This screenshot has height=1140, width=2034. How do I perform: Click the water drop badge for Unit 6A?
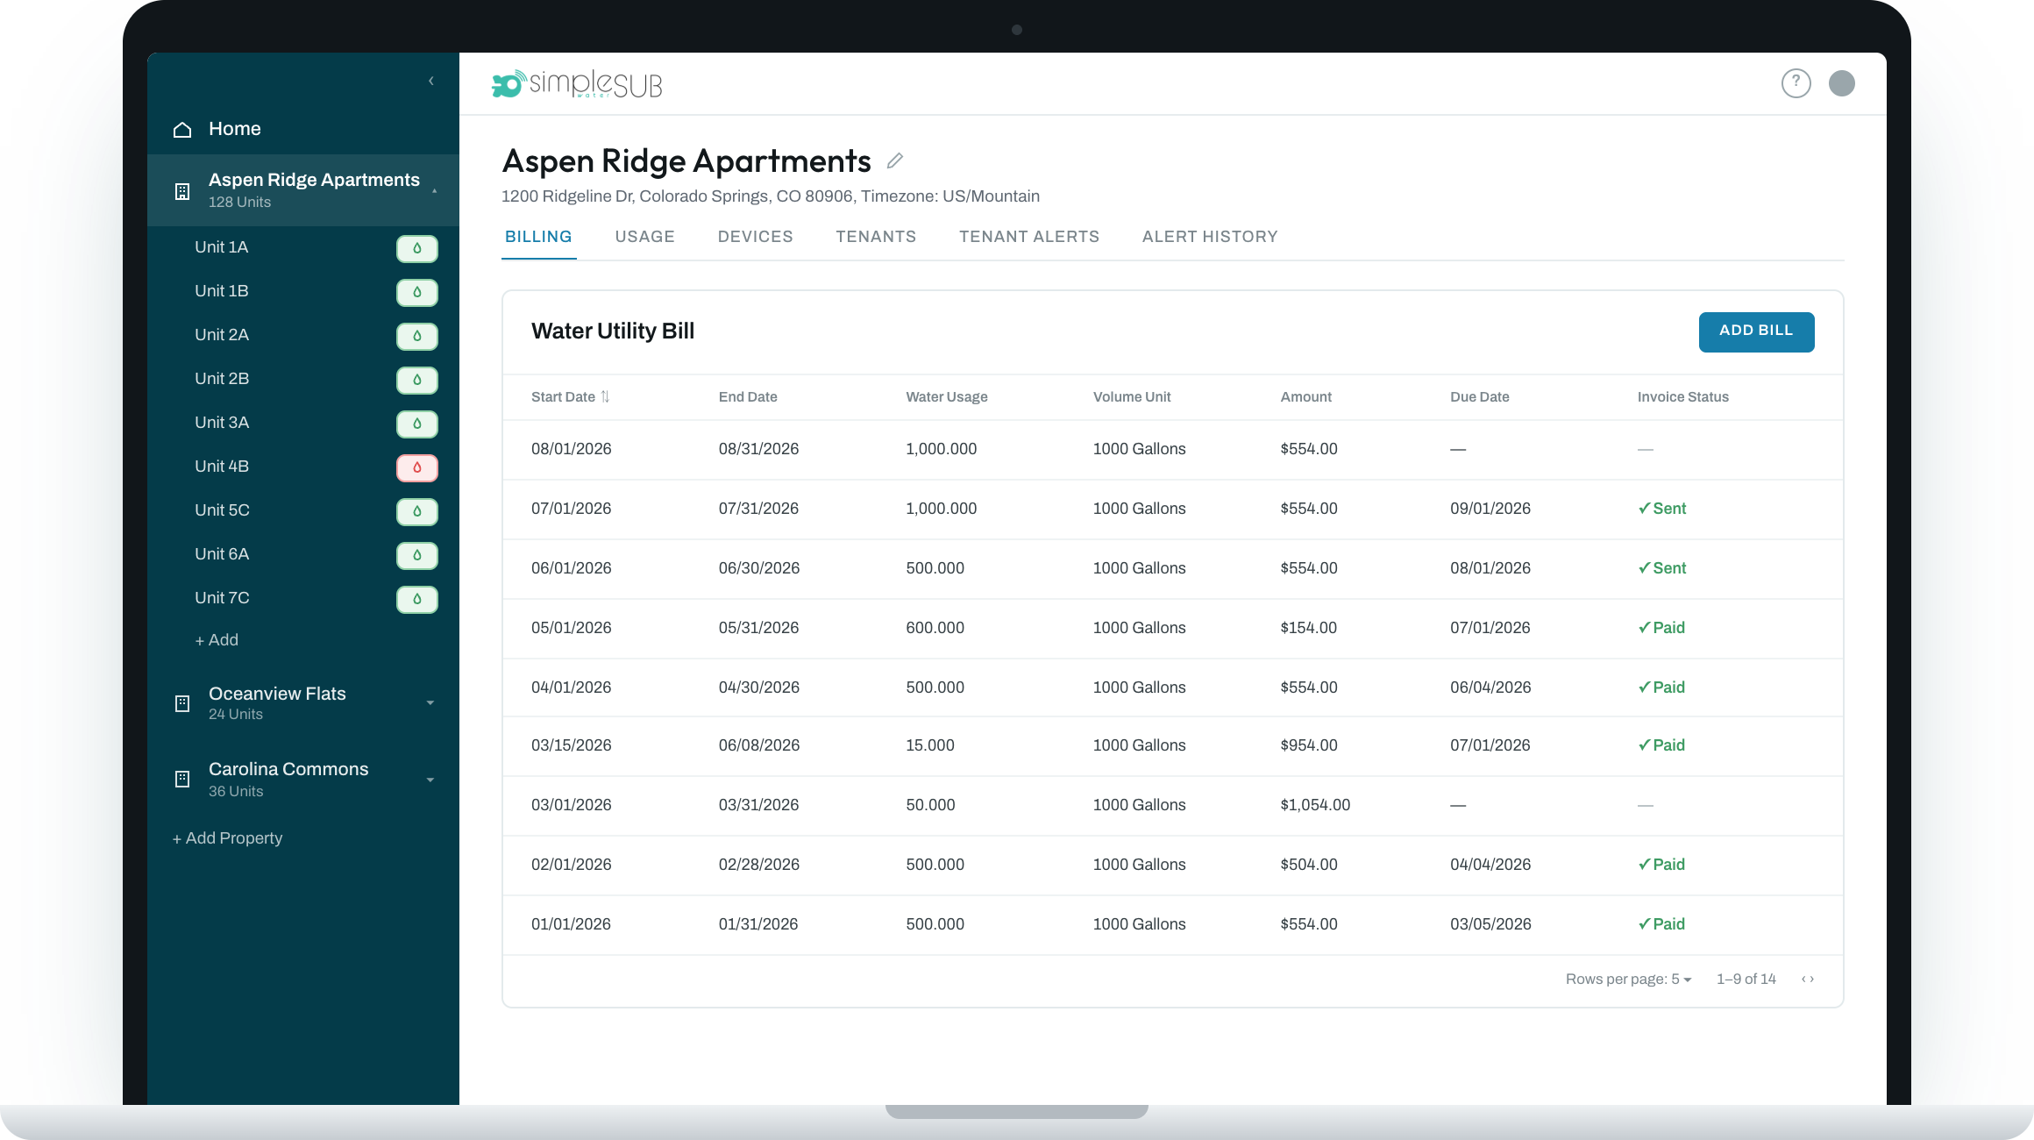[x=417, y=555]
